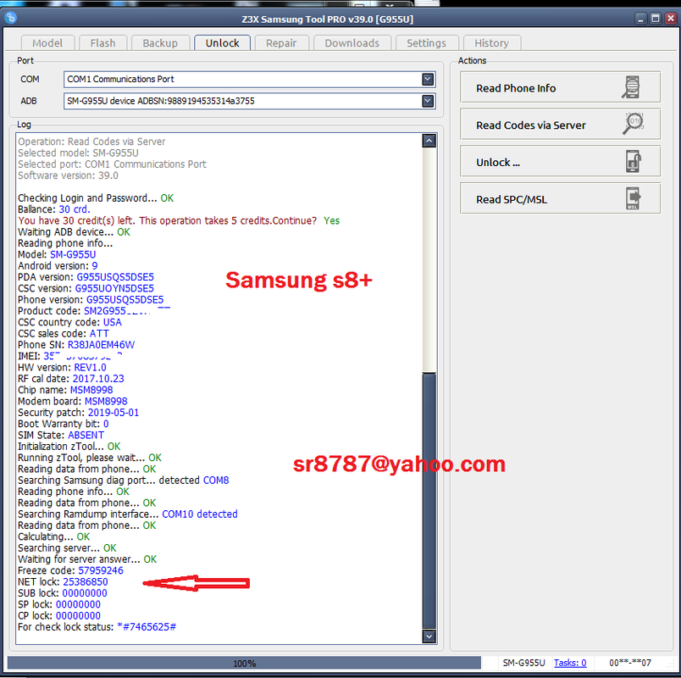Click the Z3X app icon in title bar

pyautogui.click(x=10, y=18)
